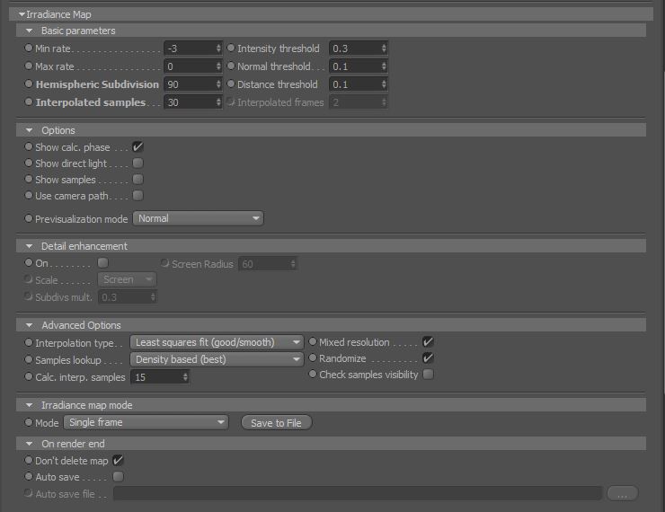
Task: Collapse the Basic parameters section
Action: (30, 31)
